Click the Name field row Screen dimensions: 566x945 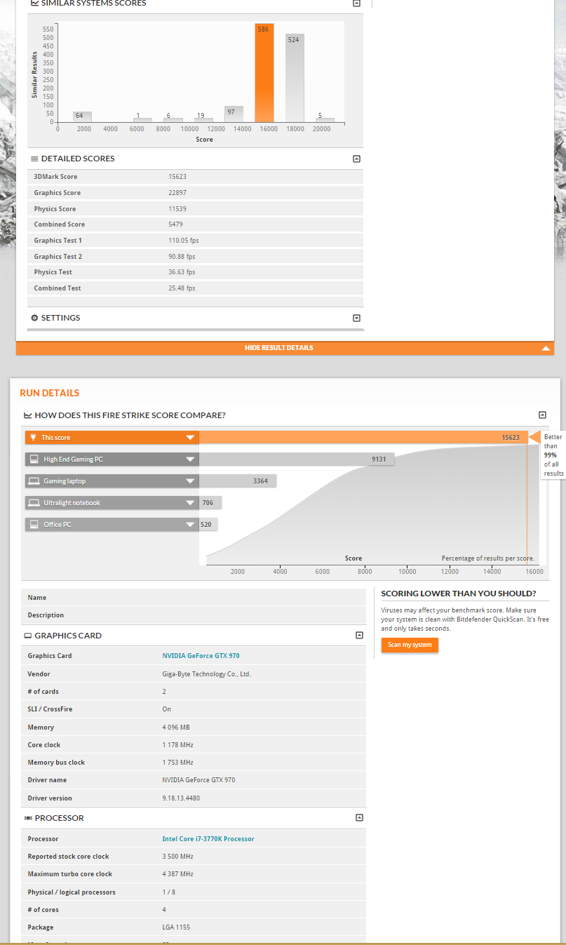[x=194, y=598]
